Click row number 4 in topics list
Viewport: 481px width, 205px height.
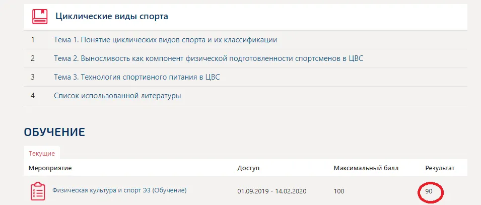(x=33, y=96)
